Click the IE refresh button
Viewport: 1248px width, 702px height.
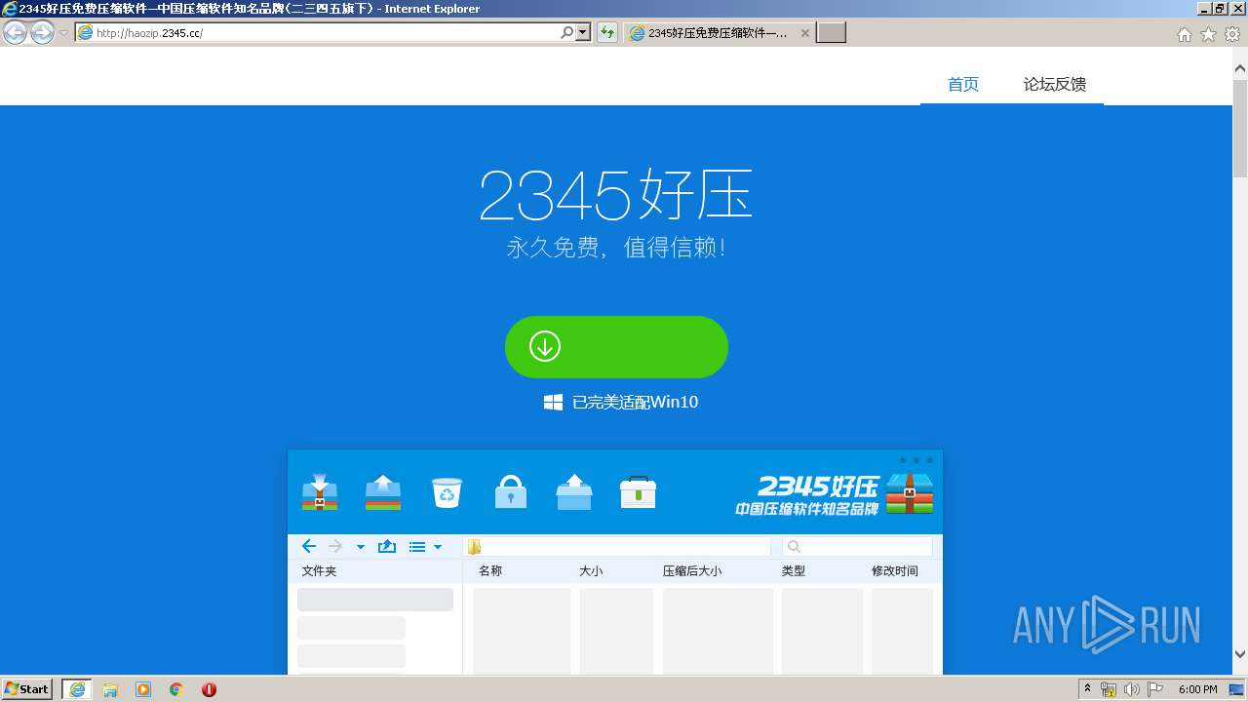607,32
